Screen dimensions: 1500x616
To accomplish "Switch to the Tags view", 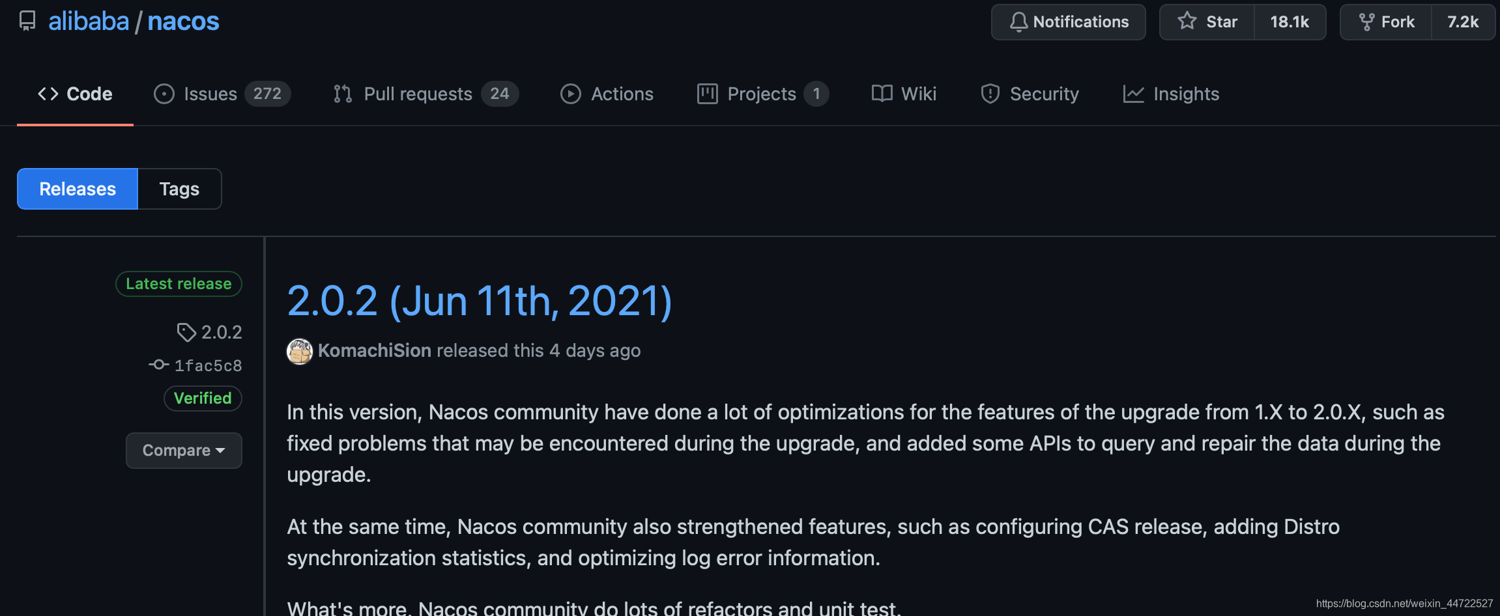I will (x=179, y=189).
